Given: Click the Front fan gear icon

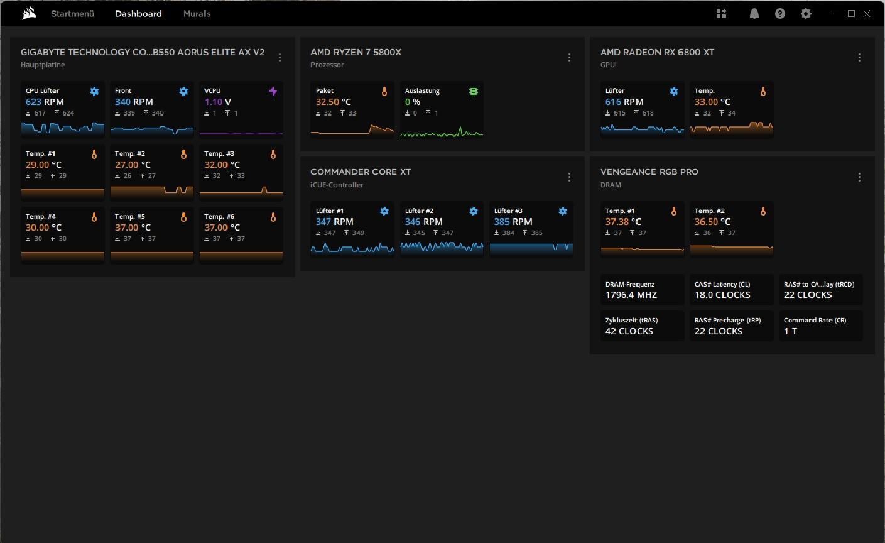Looking at the screenshot, I should pyautogui.click(x=183, y=91).
